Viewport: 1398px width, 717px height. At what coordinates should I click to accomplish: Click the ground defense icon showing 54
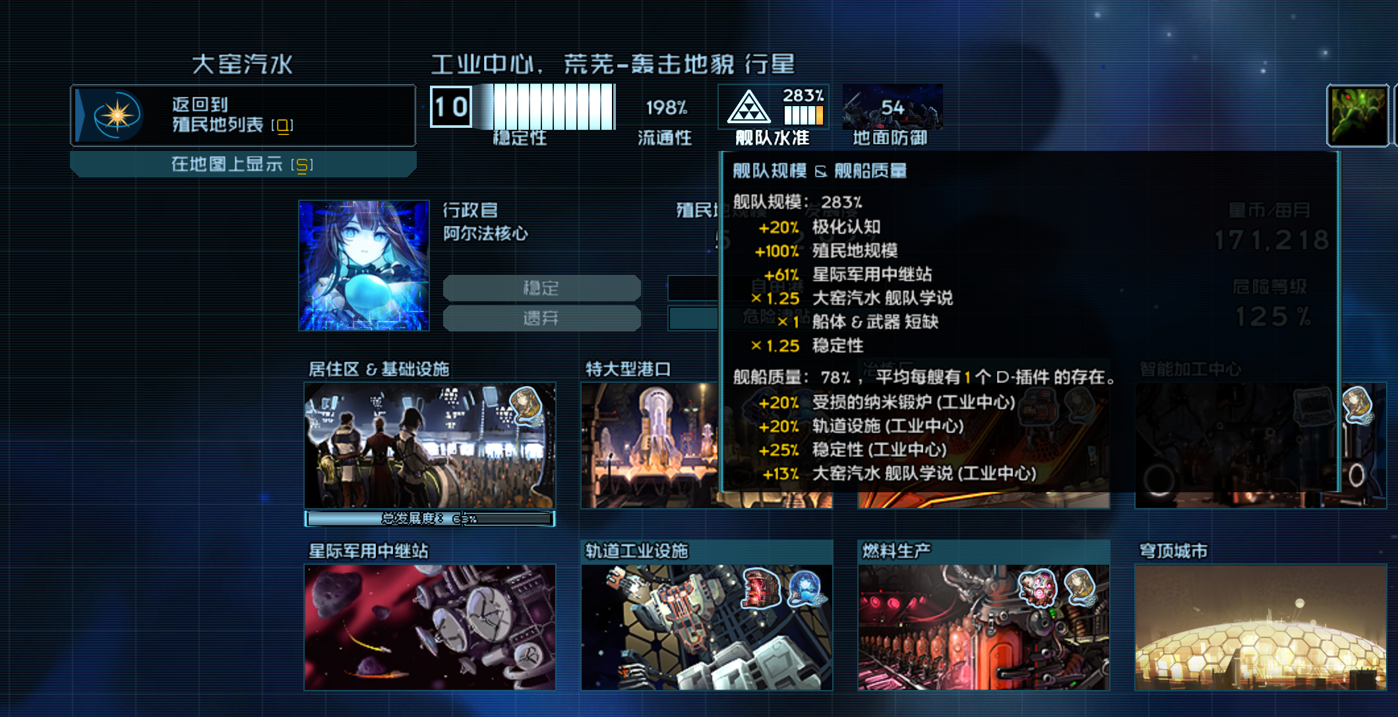892,106
